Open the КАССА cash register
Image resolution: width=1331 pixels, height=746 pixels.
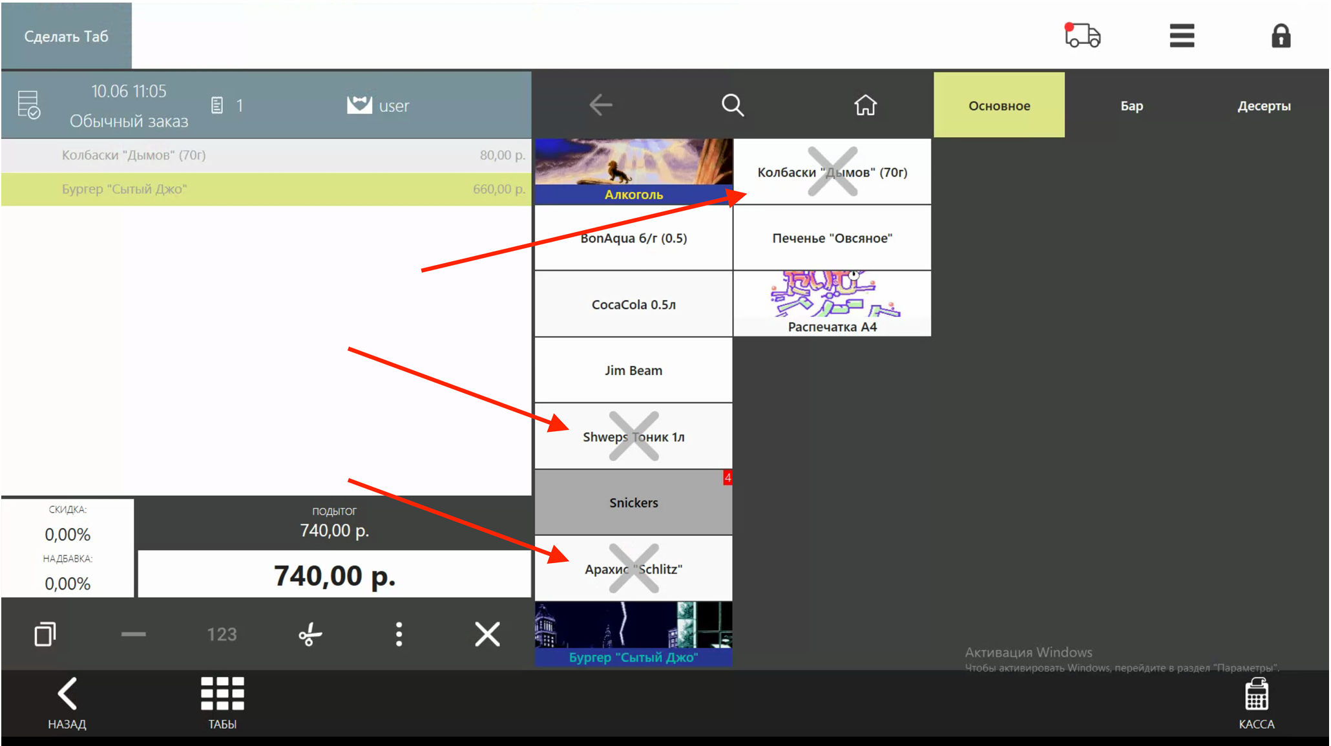pos(1256,703)
